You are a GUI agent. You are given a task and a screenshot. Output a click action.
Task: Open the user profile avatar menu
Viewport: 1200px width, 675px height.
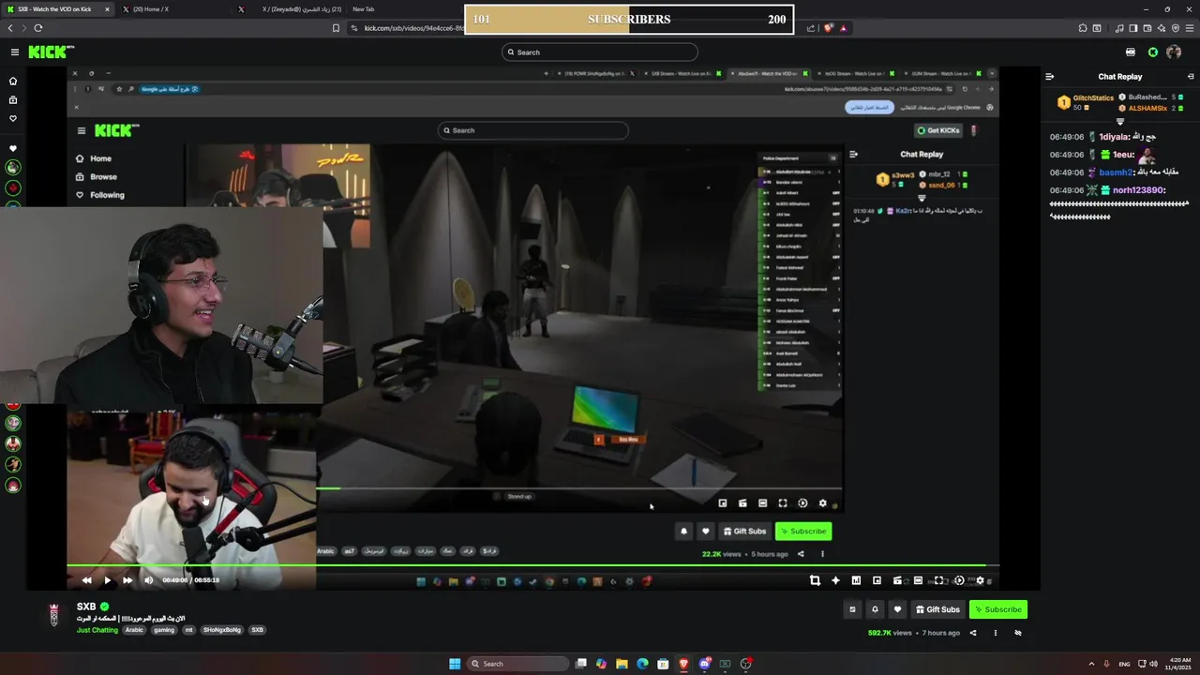tap(1174, 52)
